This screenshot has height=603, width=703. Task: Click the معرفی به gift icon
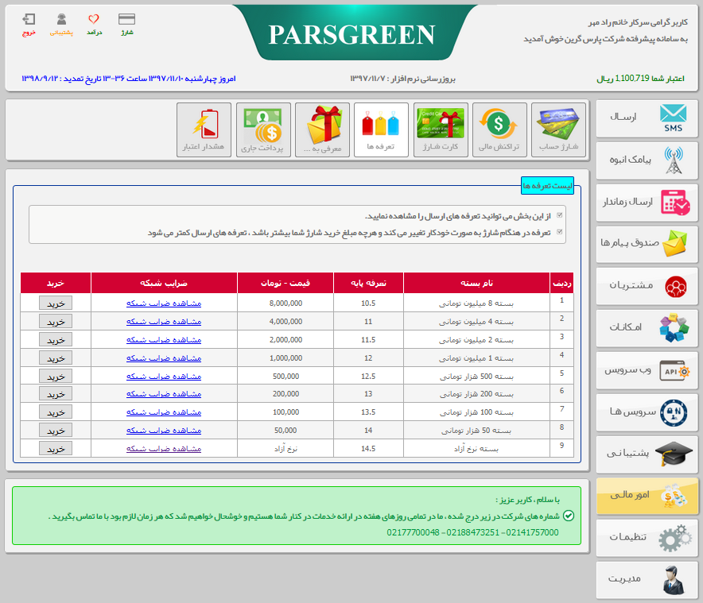click(x=323, y=129)
